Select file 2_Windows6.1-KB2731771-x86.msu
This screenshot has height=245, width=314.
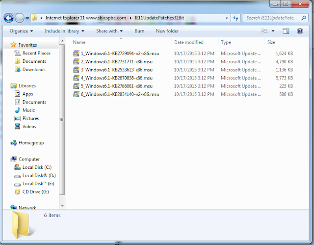pyautogui.click(x=117, y=62)
